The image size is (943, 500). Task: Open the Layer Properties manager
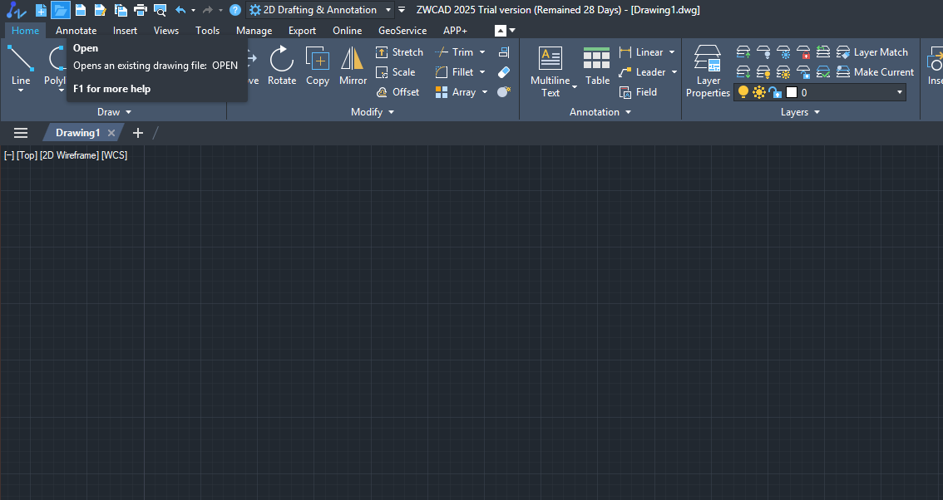(708, 71)
